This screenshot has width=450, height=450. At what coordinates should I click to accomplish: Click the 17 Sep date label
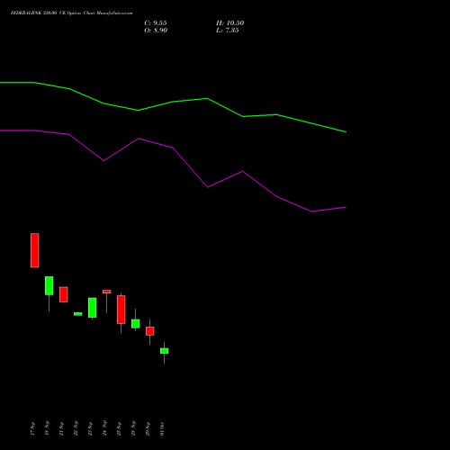32,428
